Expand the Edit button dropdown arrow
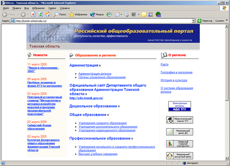The width and height of the screenshot is (230, 166). click(x=138, y=14)
